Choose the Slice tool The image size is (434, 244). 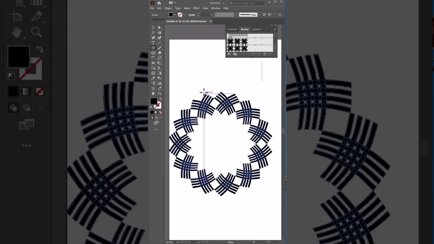159,88
